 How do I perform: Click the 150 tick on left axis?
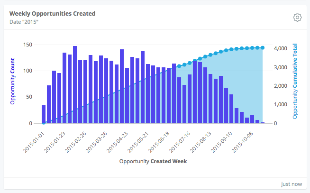[x=28, y=45]
